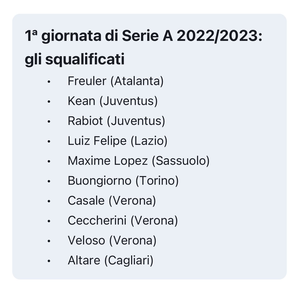Click the Buongiorno (Torino) list entry

[x=123, y=181]
